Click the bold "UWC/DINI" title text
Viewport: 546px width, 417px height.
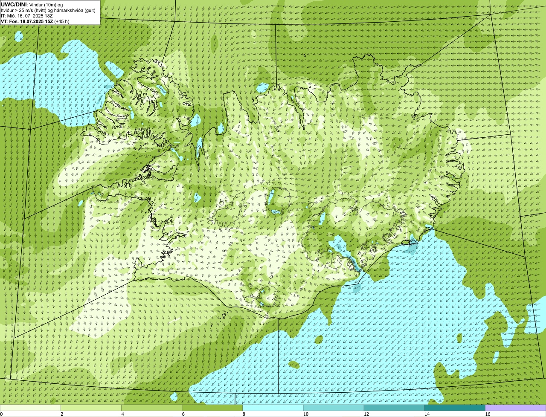[x=14, y=4]
